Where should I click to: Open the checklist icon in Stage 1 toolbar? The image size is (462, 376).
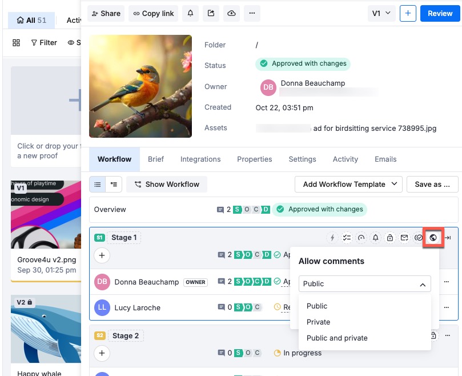(346, 237)
